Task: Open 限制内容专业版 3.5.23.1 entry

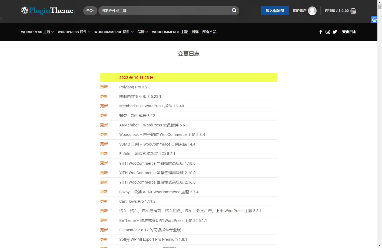Action: [140, 97]
